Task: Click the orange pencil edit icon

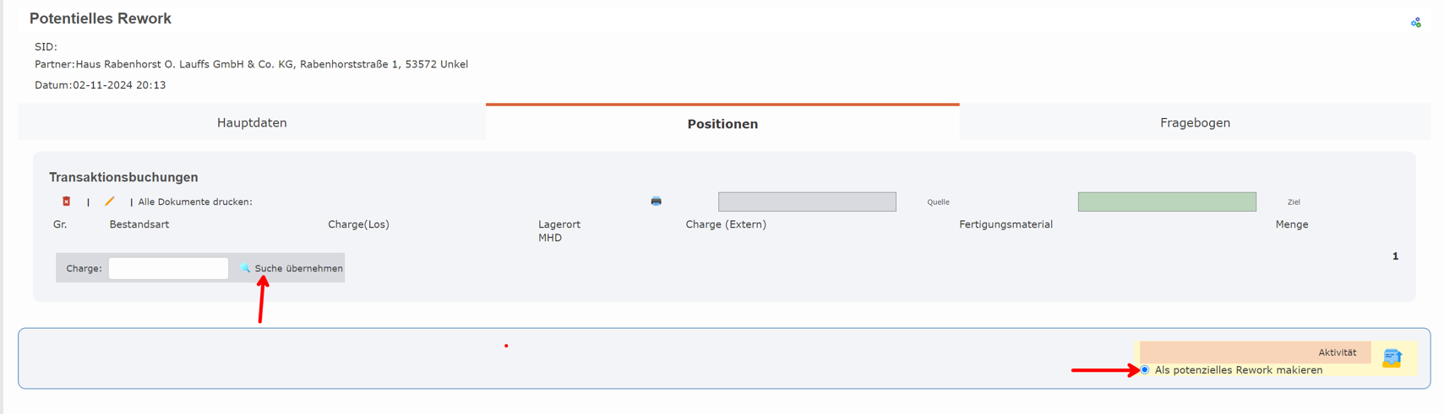Action: [109, 202]
